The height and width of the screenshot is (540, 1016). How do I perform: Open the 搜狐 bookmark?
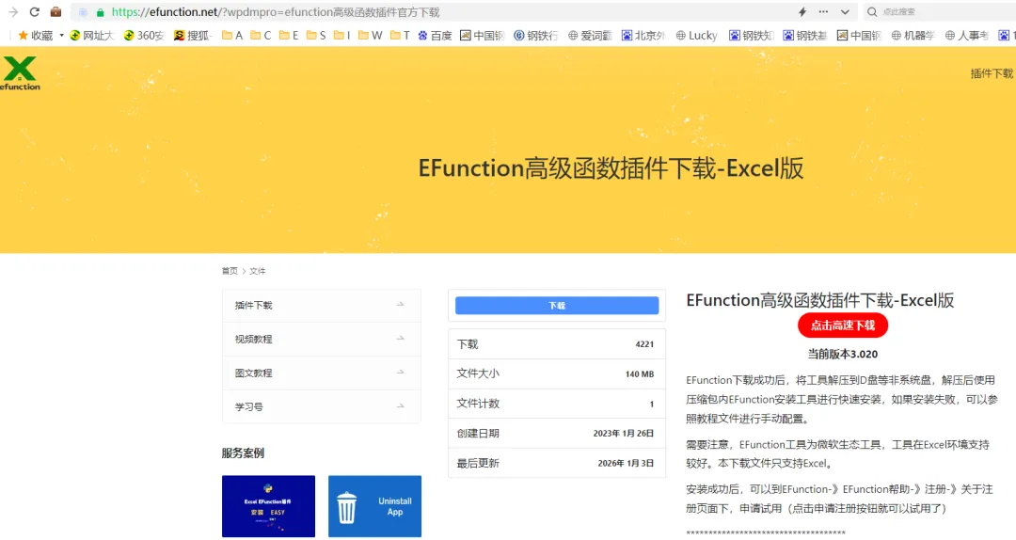193,35
